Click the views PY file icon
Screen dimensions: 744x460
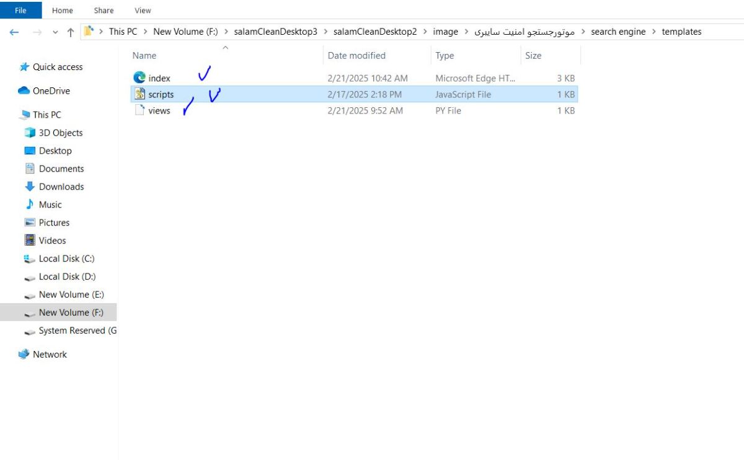[139, 111]
